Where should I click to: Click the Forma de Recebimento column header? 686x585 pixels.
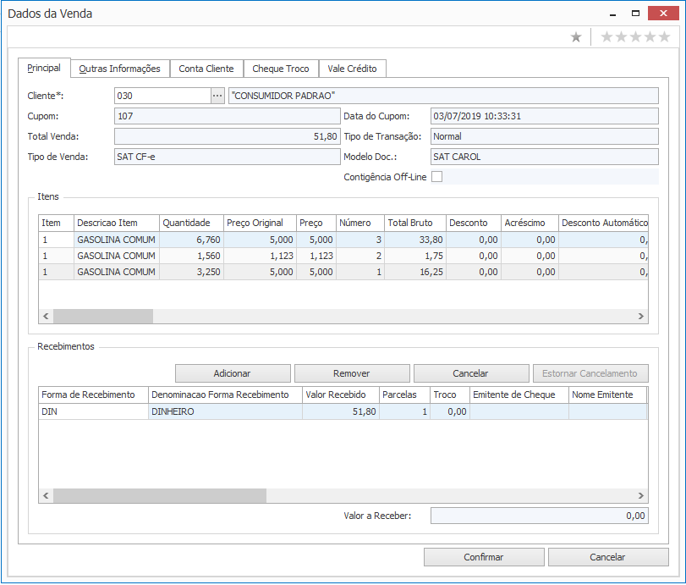click(94, 395)
